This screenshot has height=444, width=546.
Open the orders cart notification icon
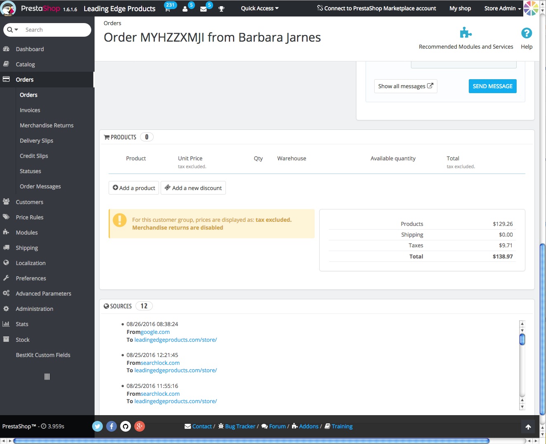[x=168, y=9]
